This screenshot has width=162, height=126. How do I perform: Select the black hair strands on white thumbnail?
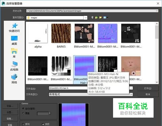(61, 66)
